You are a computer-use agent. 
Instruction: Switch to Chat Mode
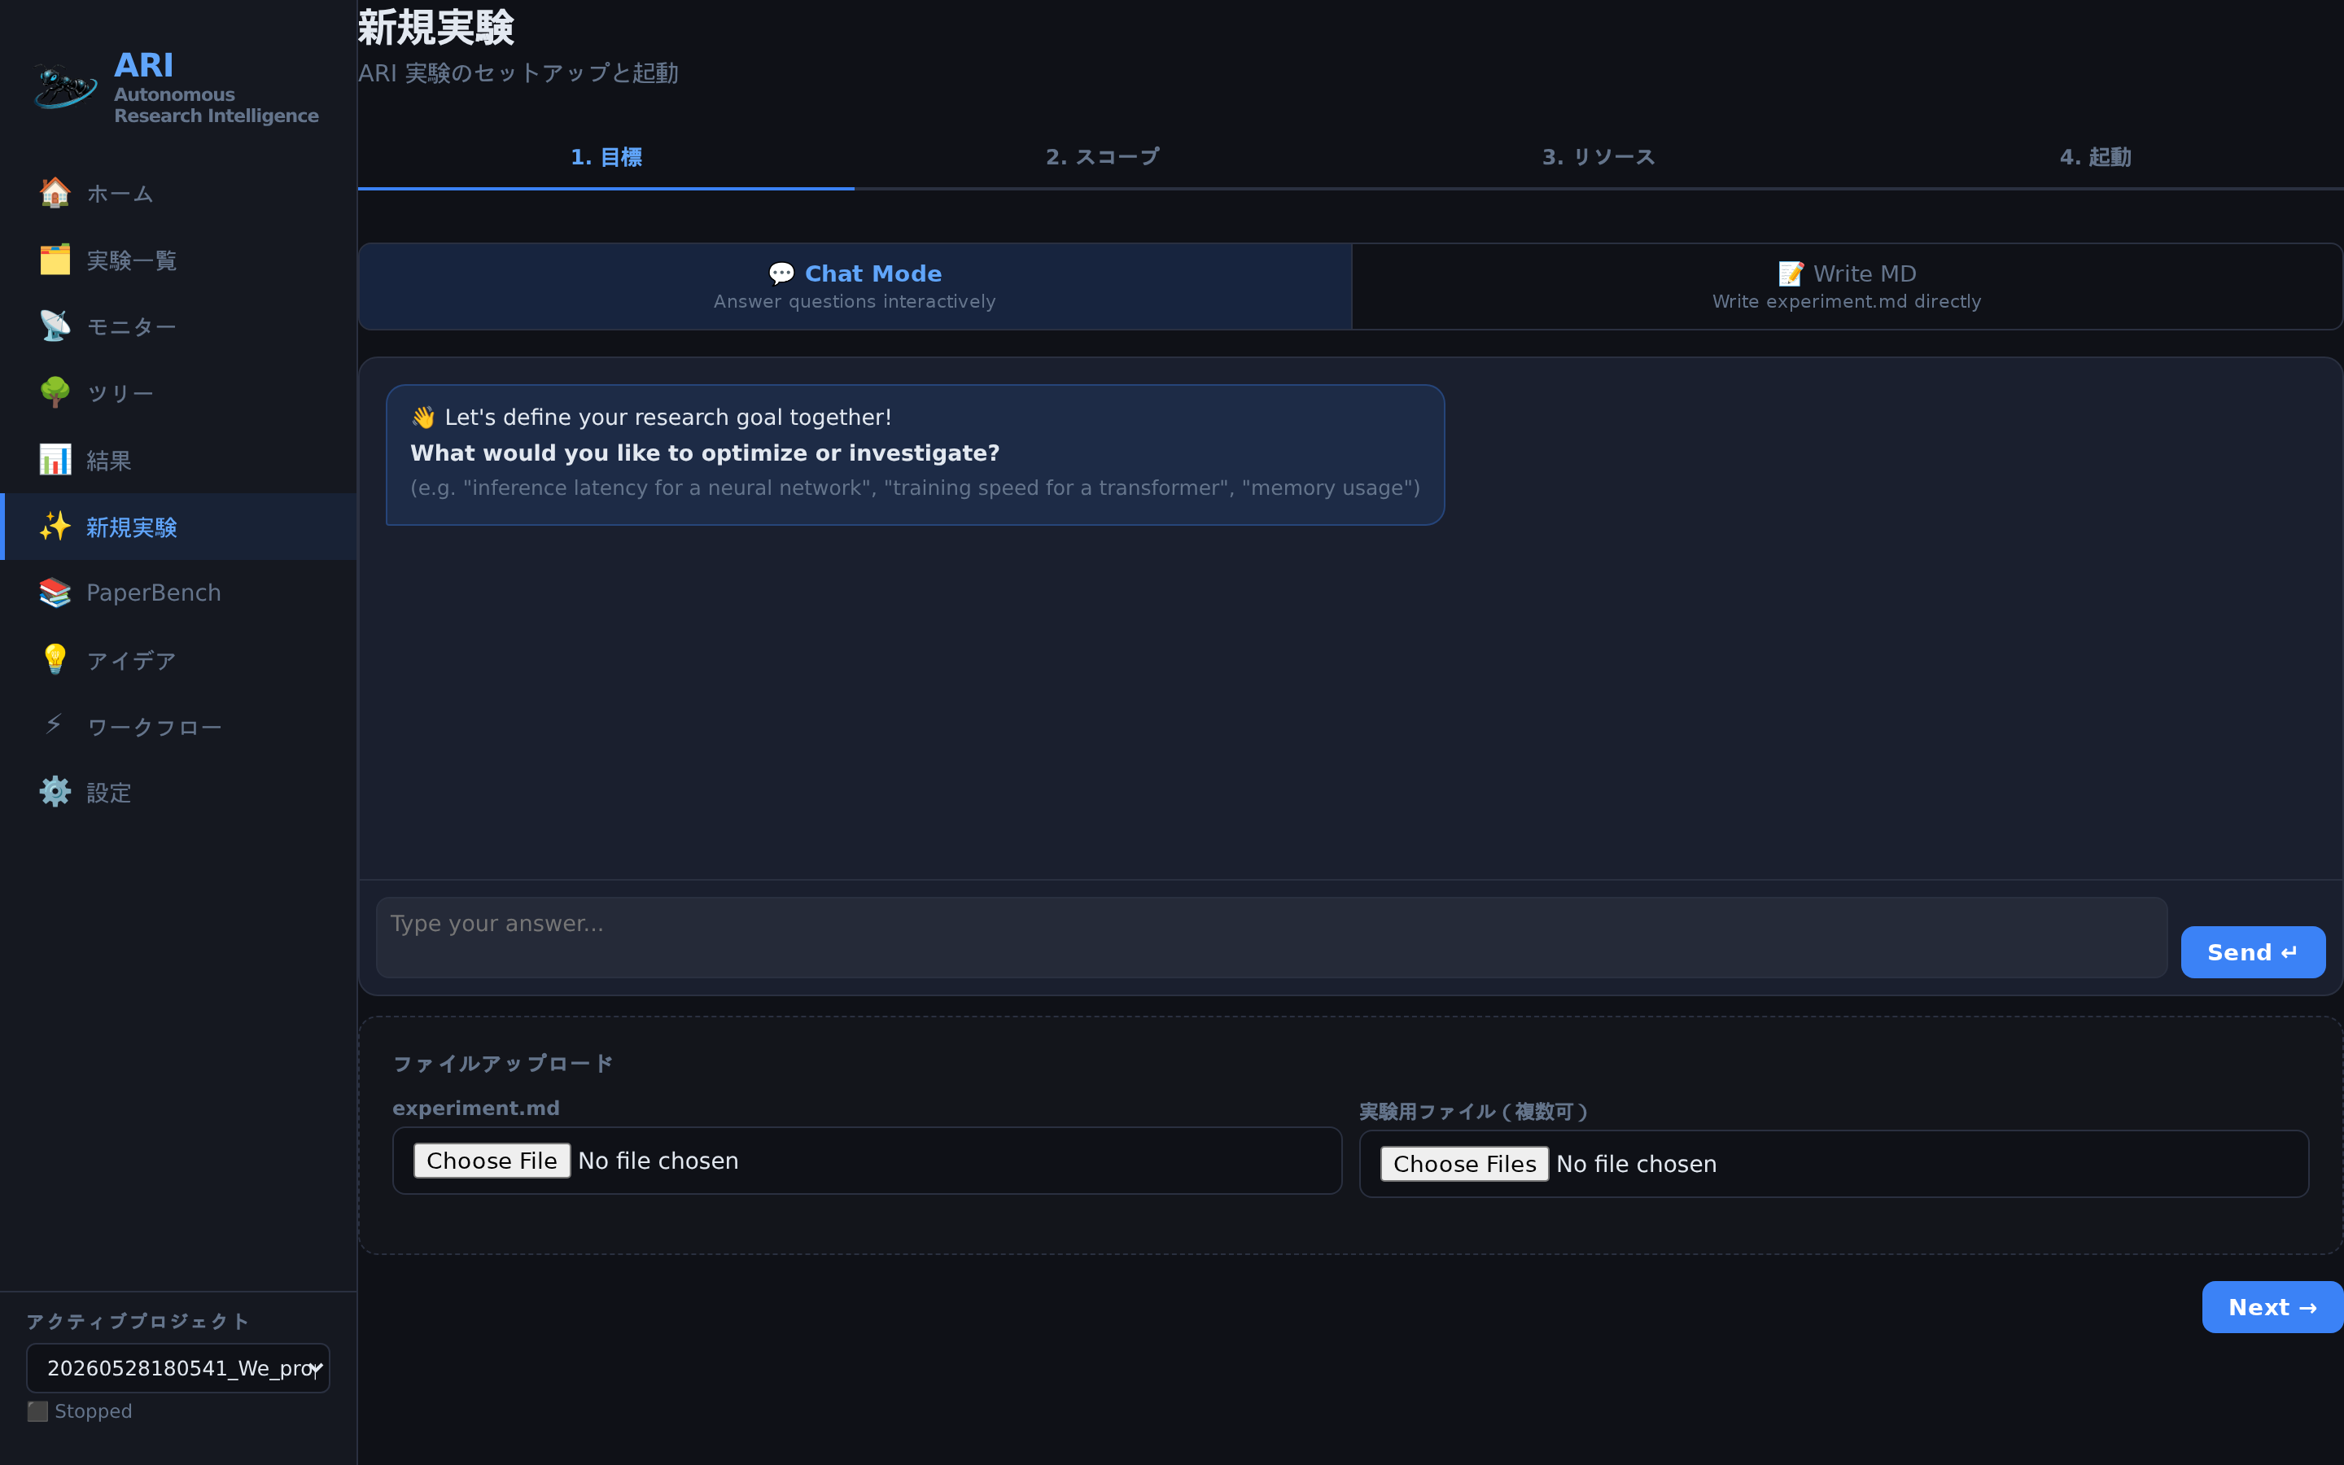coord(855,286)
